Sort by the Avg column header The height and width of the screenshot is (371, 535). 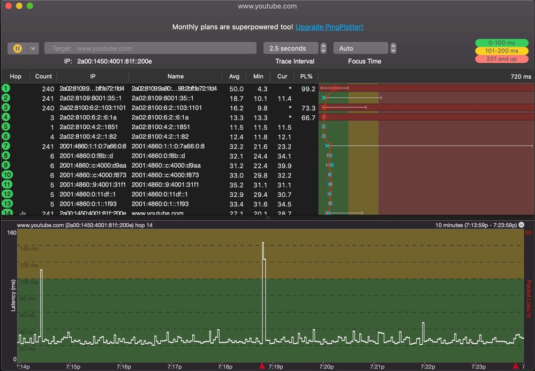click(235, 77)
